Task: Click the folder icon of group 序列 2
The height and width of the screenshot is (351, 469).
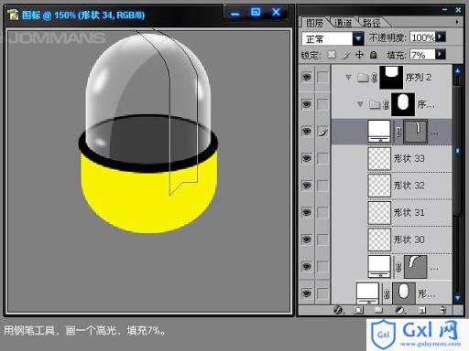Action: pos(363,78)
